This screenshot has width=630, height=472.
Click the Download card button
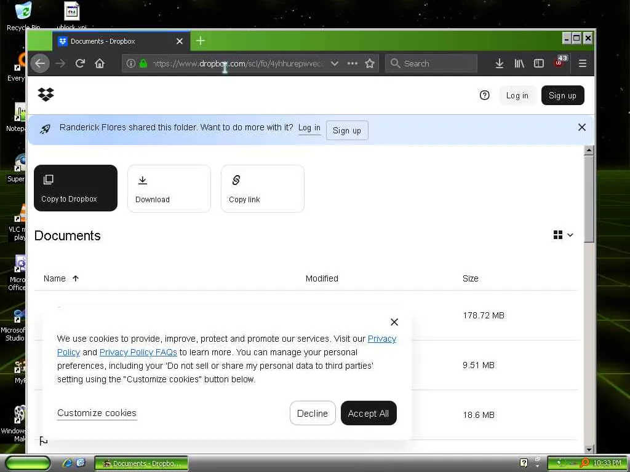[169, 189]
